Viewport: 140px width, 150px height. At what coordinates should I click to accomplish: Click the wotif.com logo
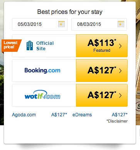click(42, 95)
